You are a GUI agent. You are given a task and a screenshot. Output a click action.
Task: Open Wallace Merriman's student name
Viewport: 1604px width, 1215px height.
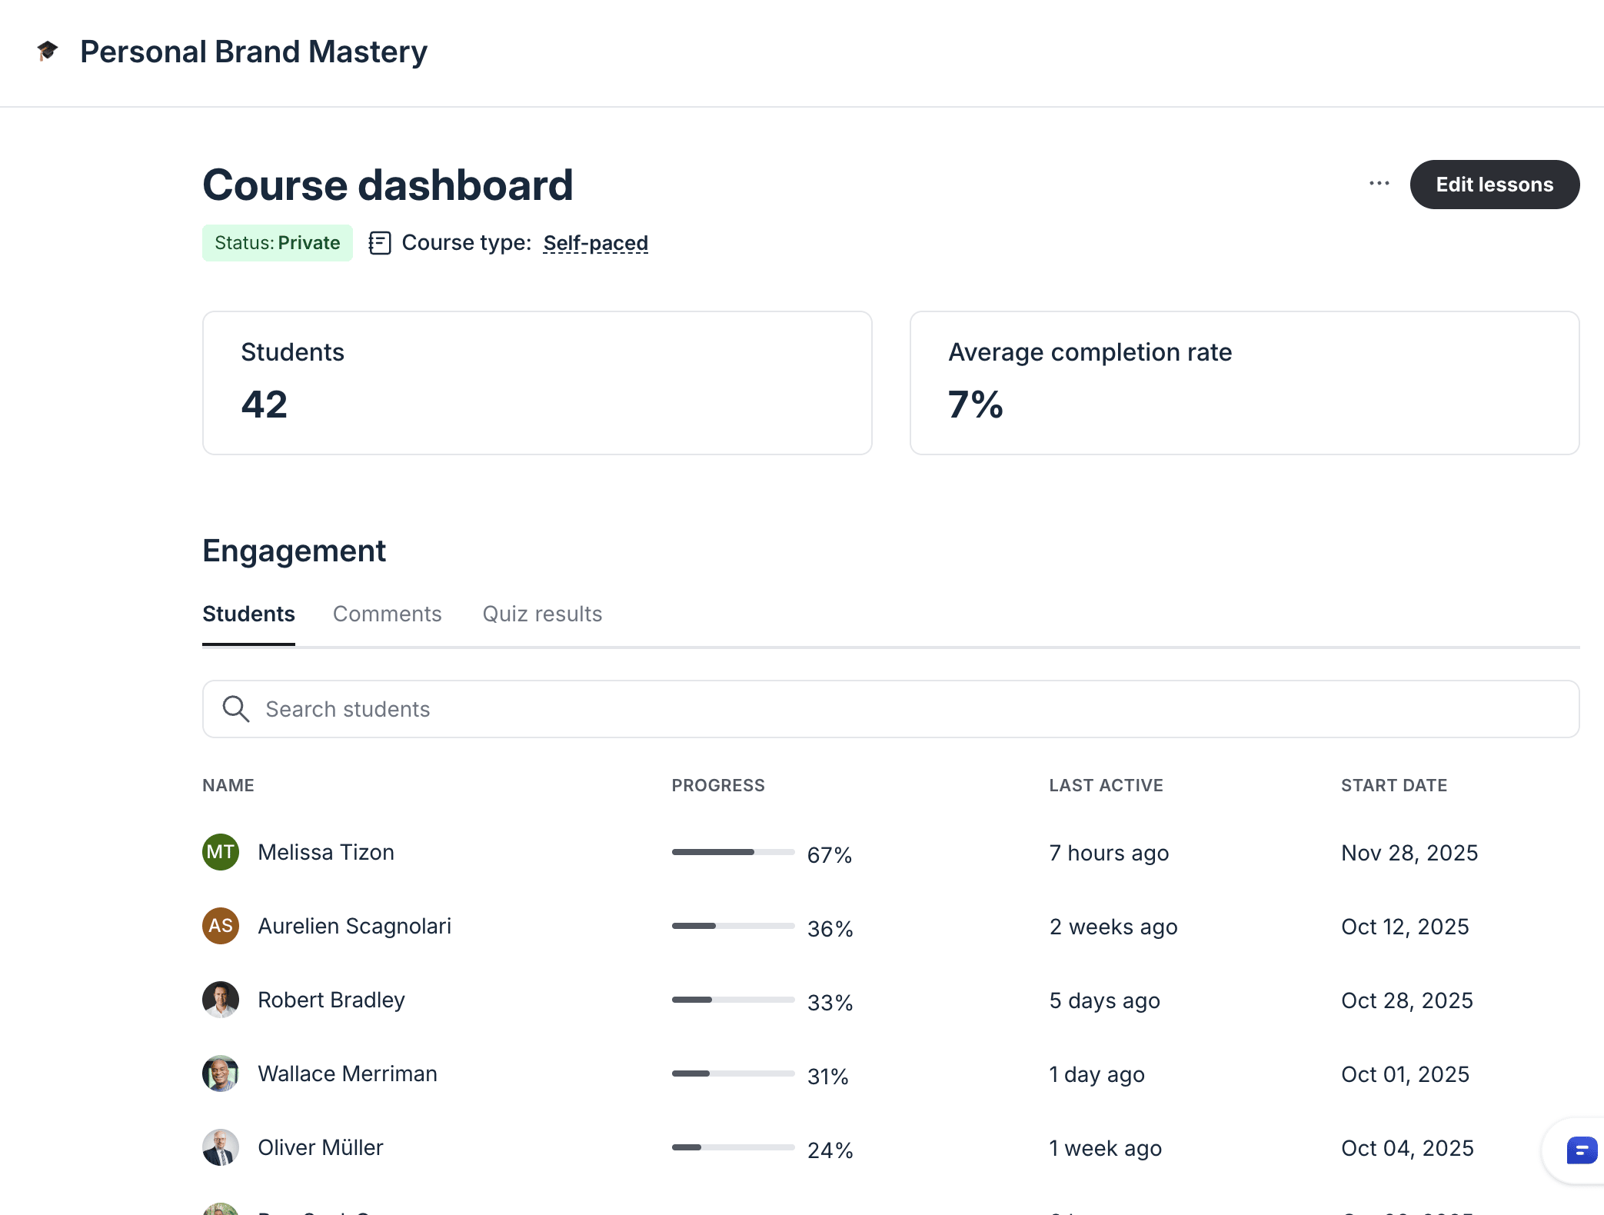pyautogui.click(x=347, y=1074)
